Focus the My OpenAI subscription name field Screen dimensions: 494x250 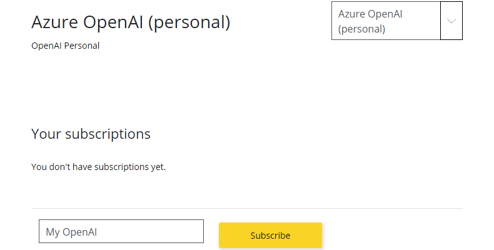[x=121, y=231]
